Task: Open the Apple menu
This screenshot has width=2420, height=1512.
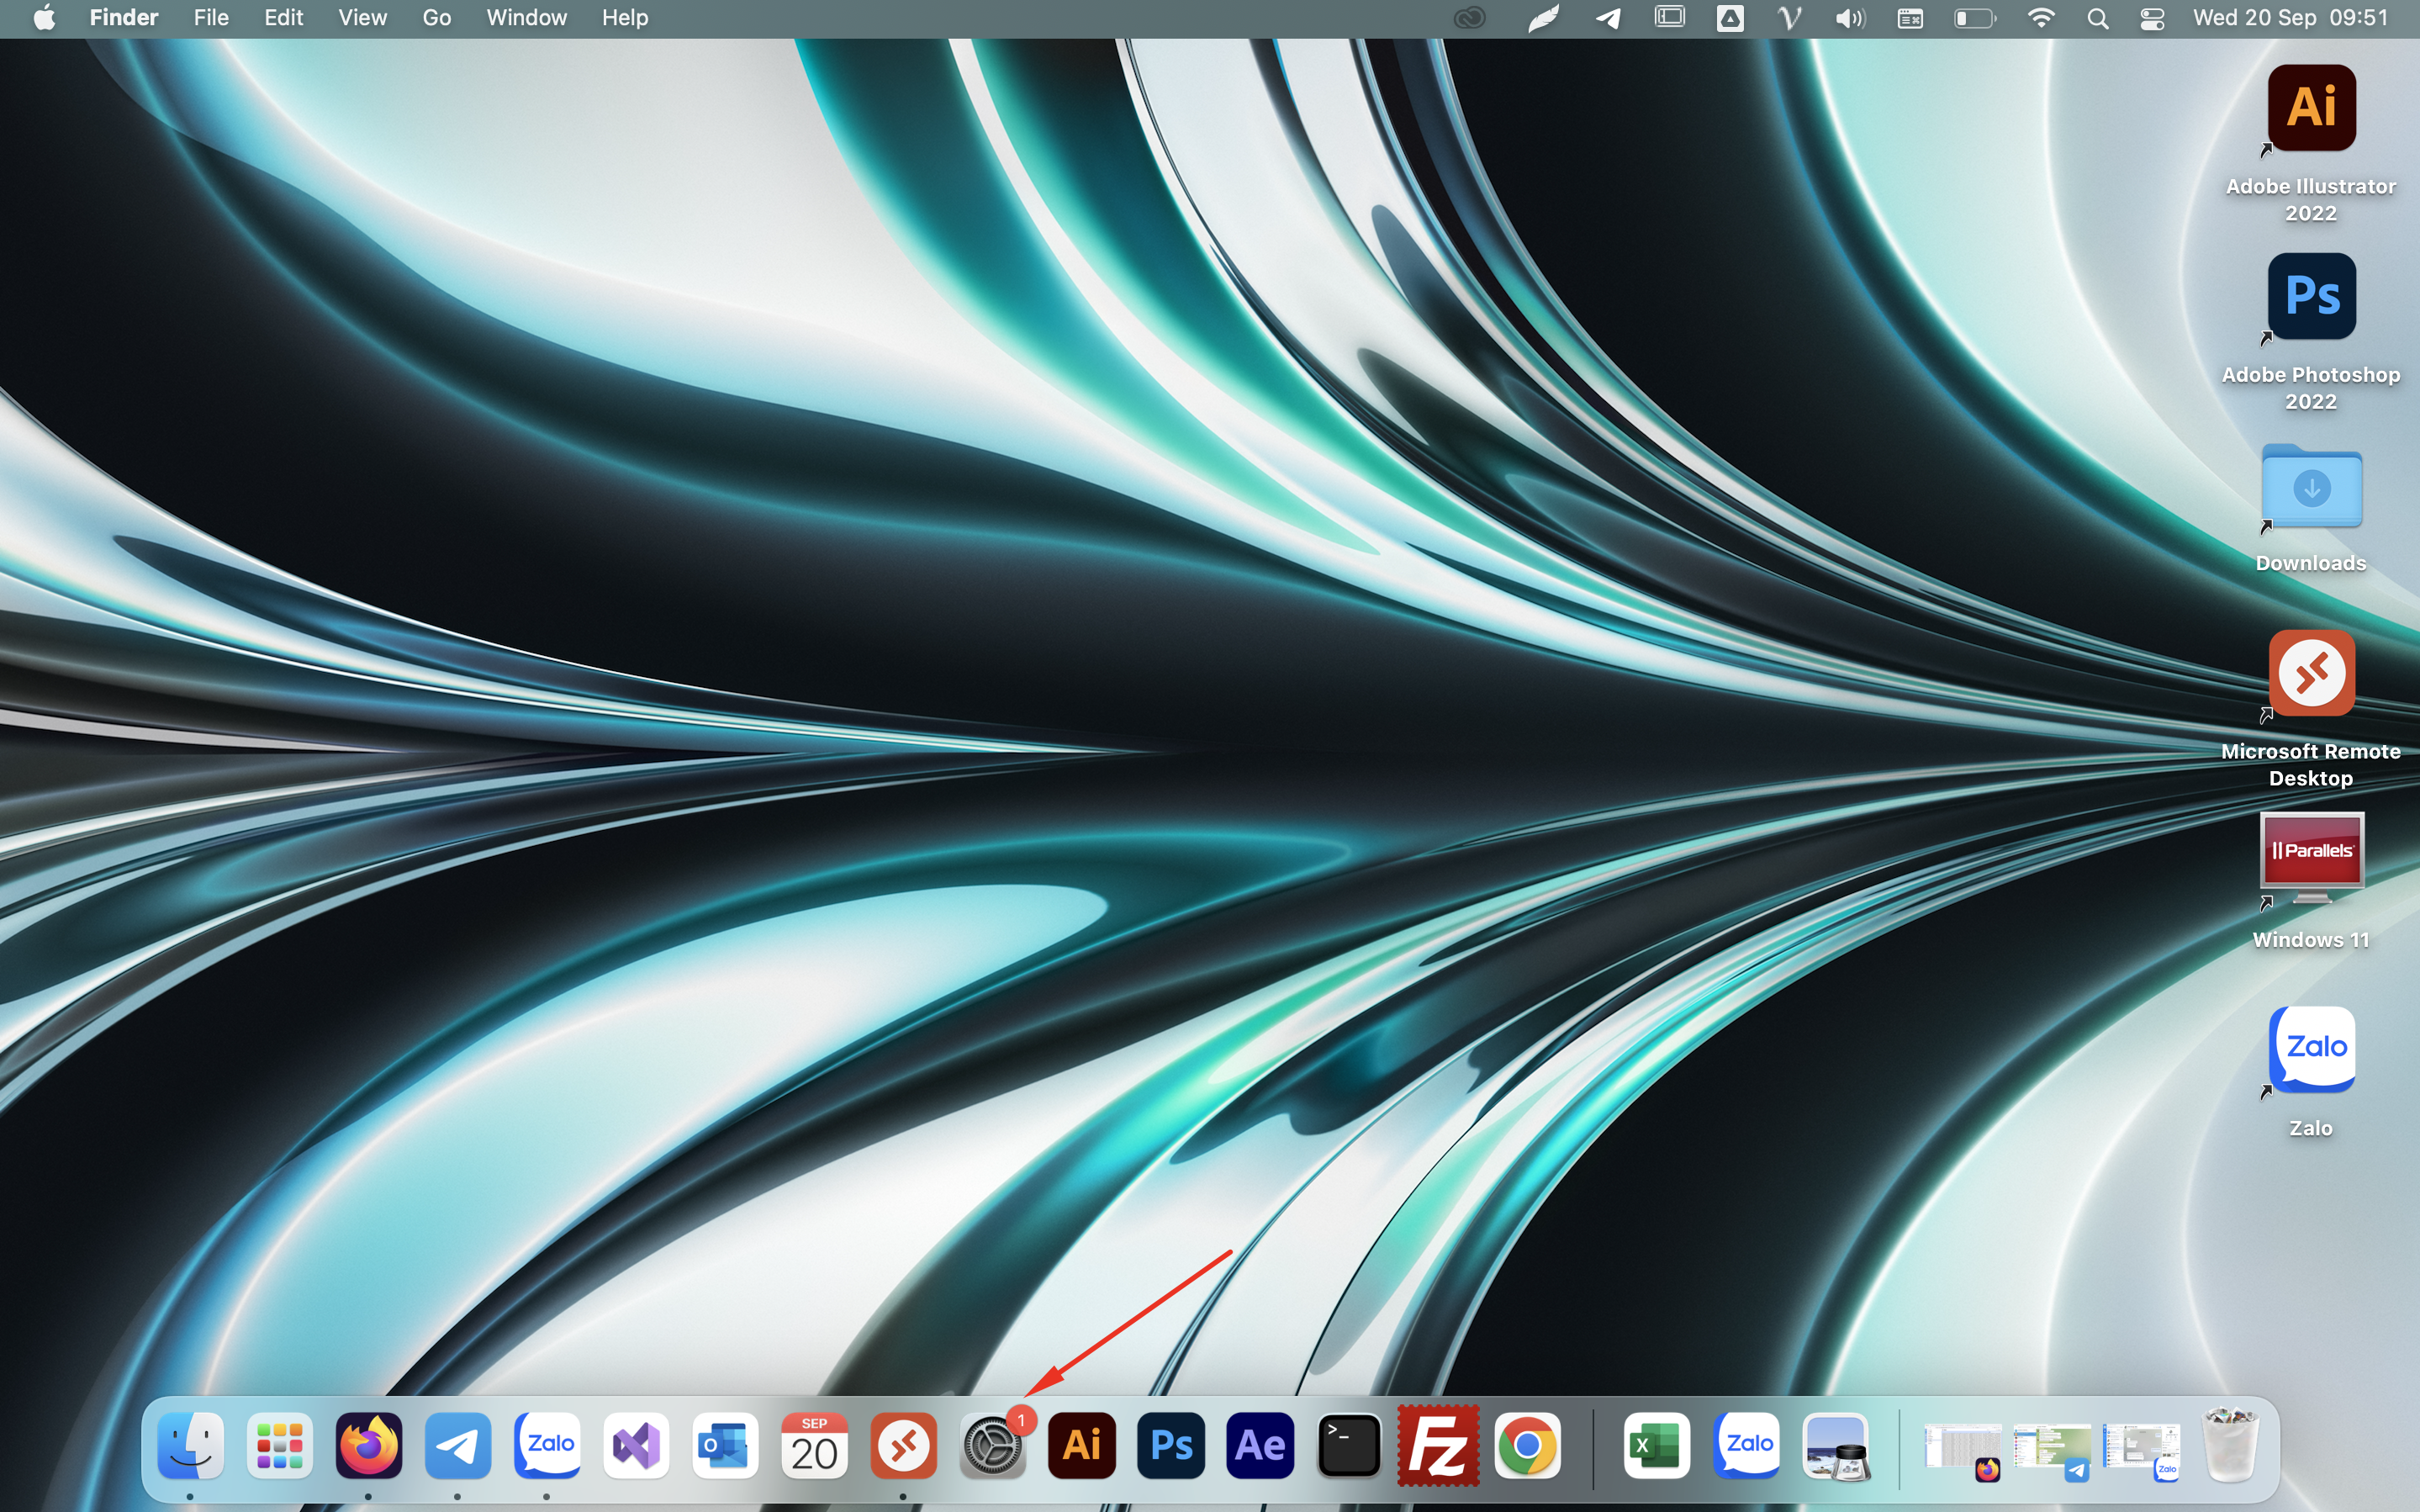Action: point(44,18)
